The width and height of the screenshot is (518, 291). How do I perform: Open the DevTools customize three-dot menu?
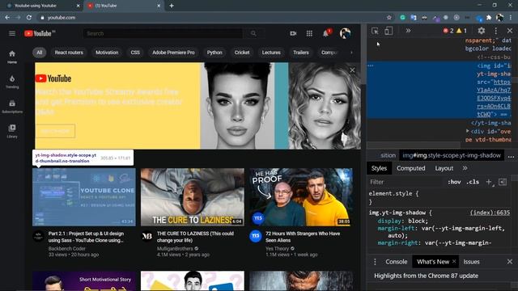tap(496, 31)
